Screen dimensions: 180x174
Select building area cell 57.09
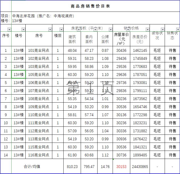(72, 131)
